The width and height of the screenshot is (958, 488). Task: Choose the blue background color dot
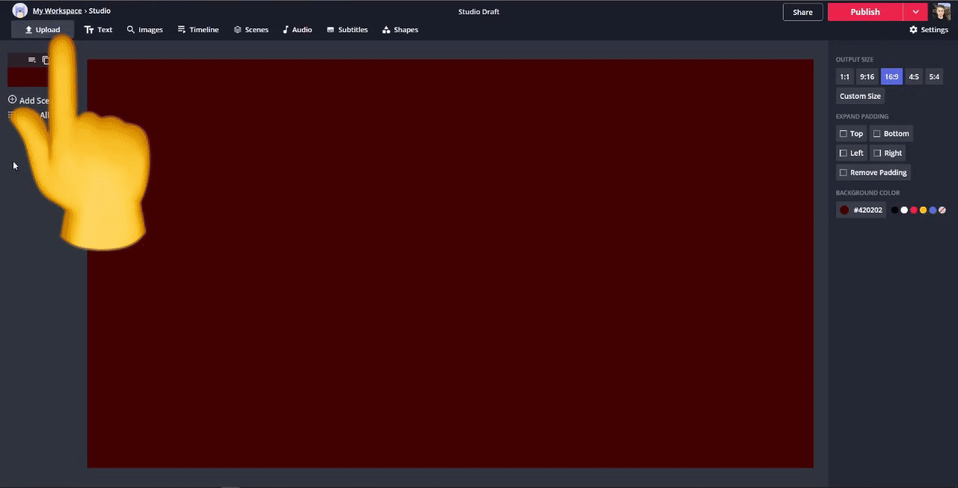click(933, 210)
